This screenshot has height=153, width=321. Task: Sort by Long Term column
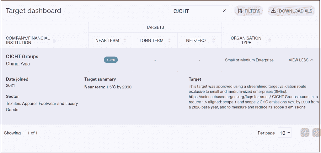169,41
